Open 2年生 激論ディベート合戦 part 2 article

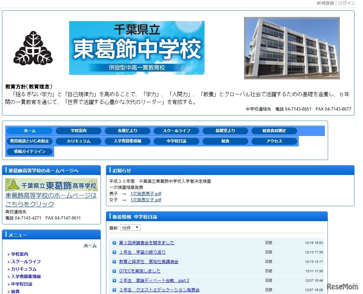coord(154,281)
